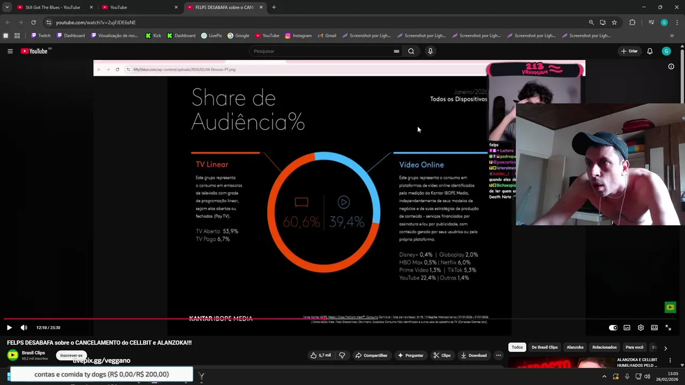This screenshot has height=385, width=685.
Task: Open Chrome media controls icon
Action: 651,22
